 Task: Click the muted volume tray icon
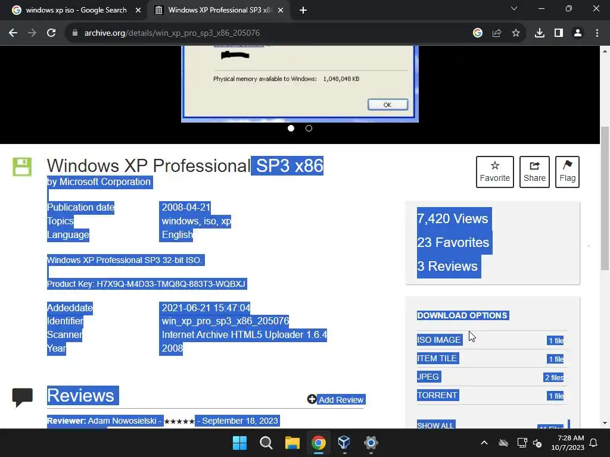(537, 443)
